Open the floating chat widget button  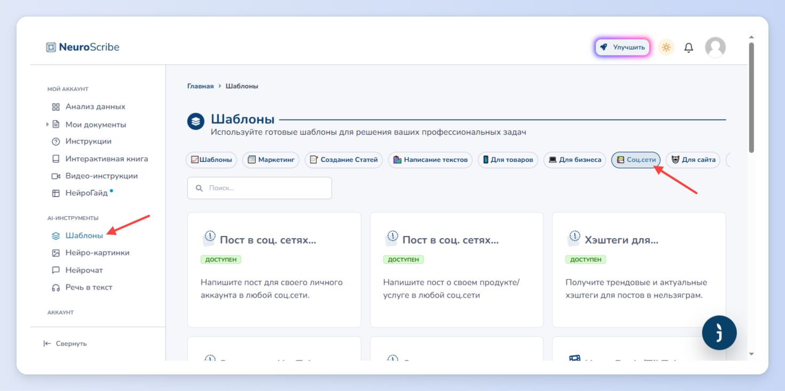[719, 333]
